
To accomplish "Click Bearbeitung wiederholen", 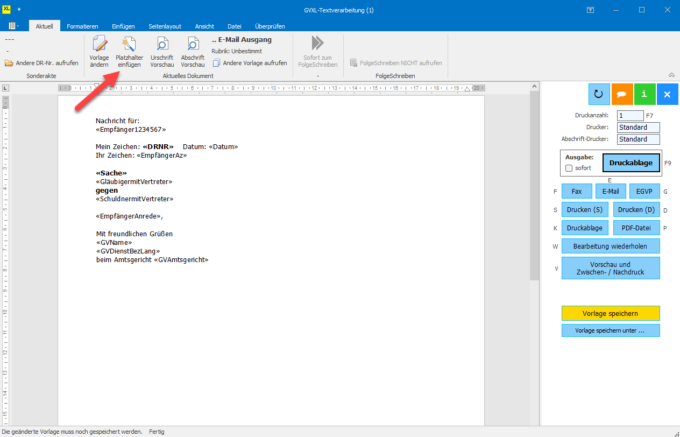I will 611,246.
